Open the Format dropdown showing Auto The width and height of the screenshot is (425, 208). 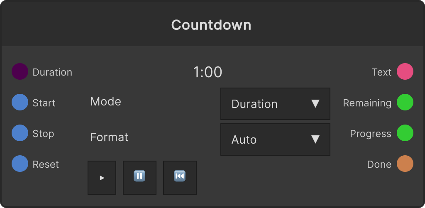tap(275, 139)
